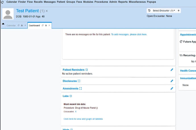Open the Encounter 4 link in Labs
Image resolution: width=196 pixels, height=130 pixels.
click(x=76, y=112)
